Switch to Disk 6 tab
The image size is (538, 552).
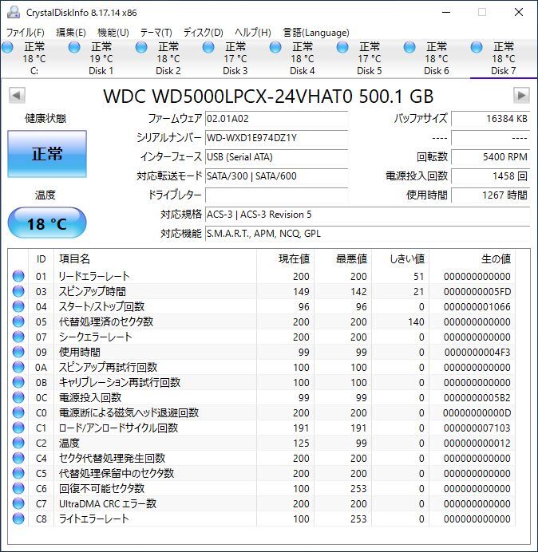click(x=436, y=58)
